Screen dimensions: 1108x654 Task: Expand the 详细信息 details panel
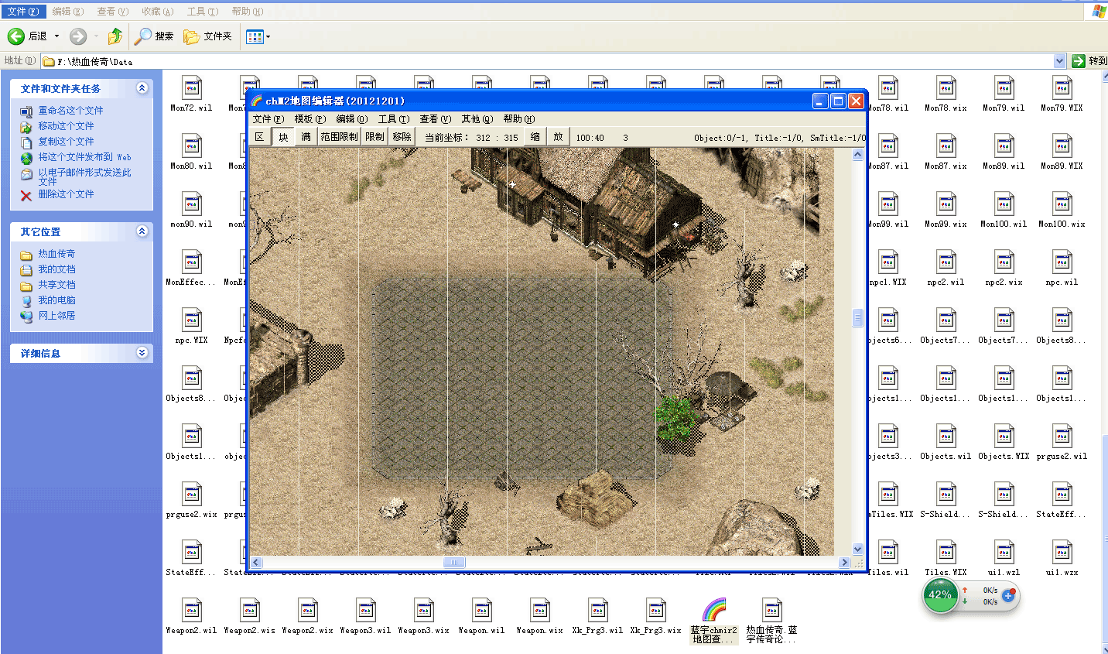point(142,353)
